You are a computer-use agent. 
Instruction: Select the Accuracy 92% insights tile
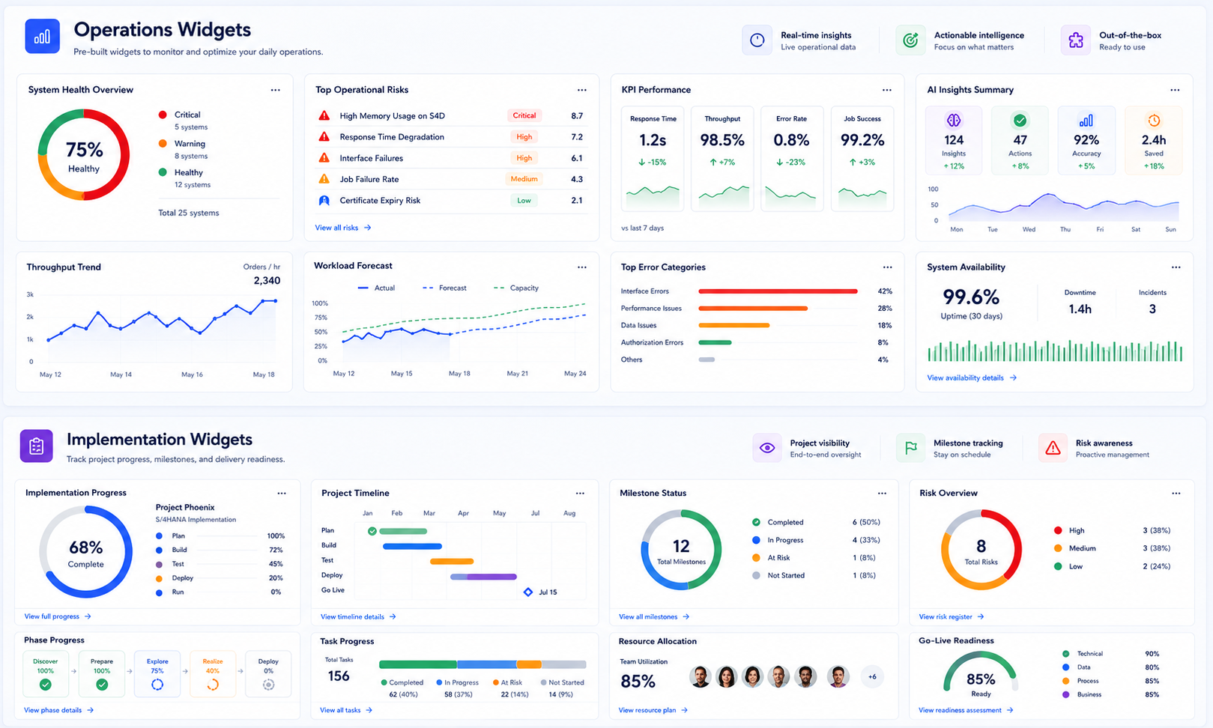pyautogui.click(x=1086, y=141)
